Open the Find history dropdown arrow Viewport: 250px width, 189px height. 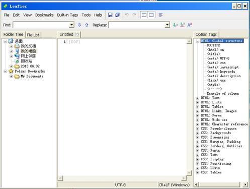(x=71, y=25)
